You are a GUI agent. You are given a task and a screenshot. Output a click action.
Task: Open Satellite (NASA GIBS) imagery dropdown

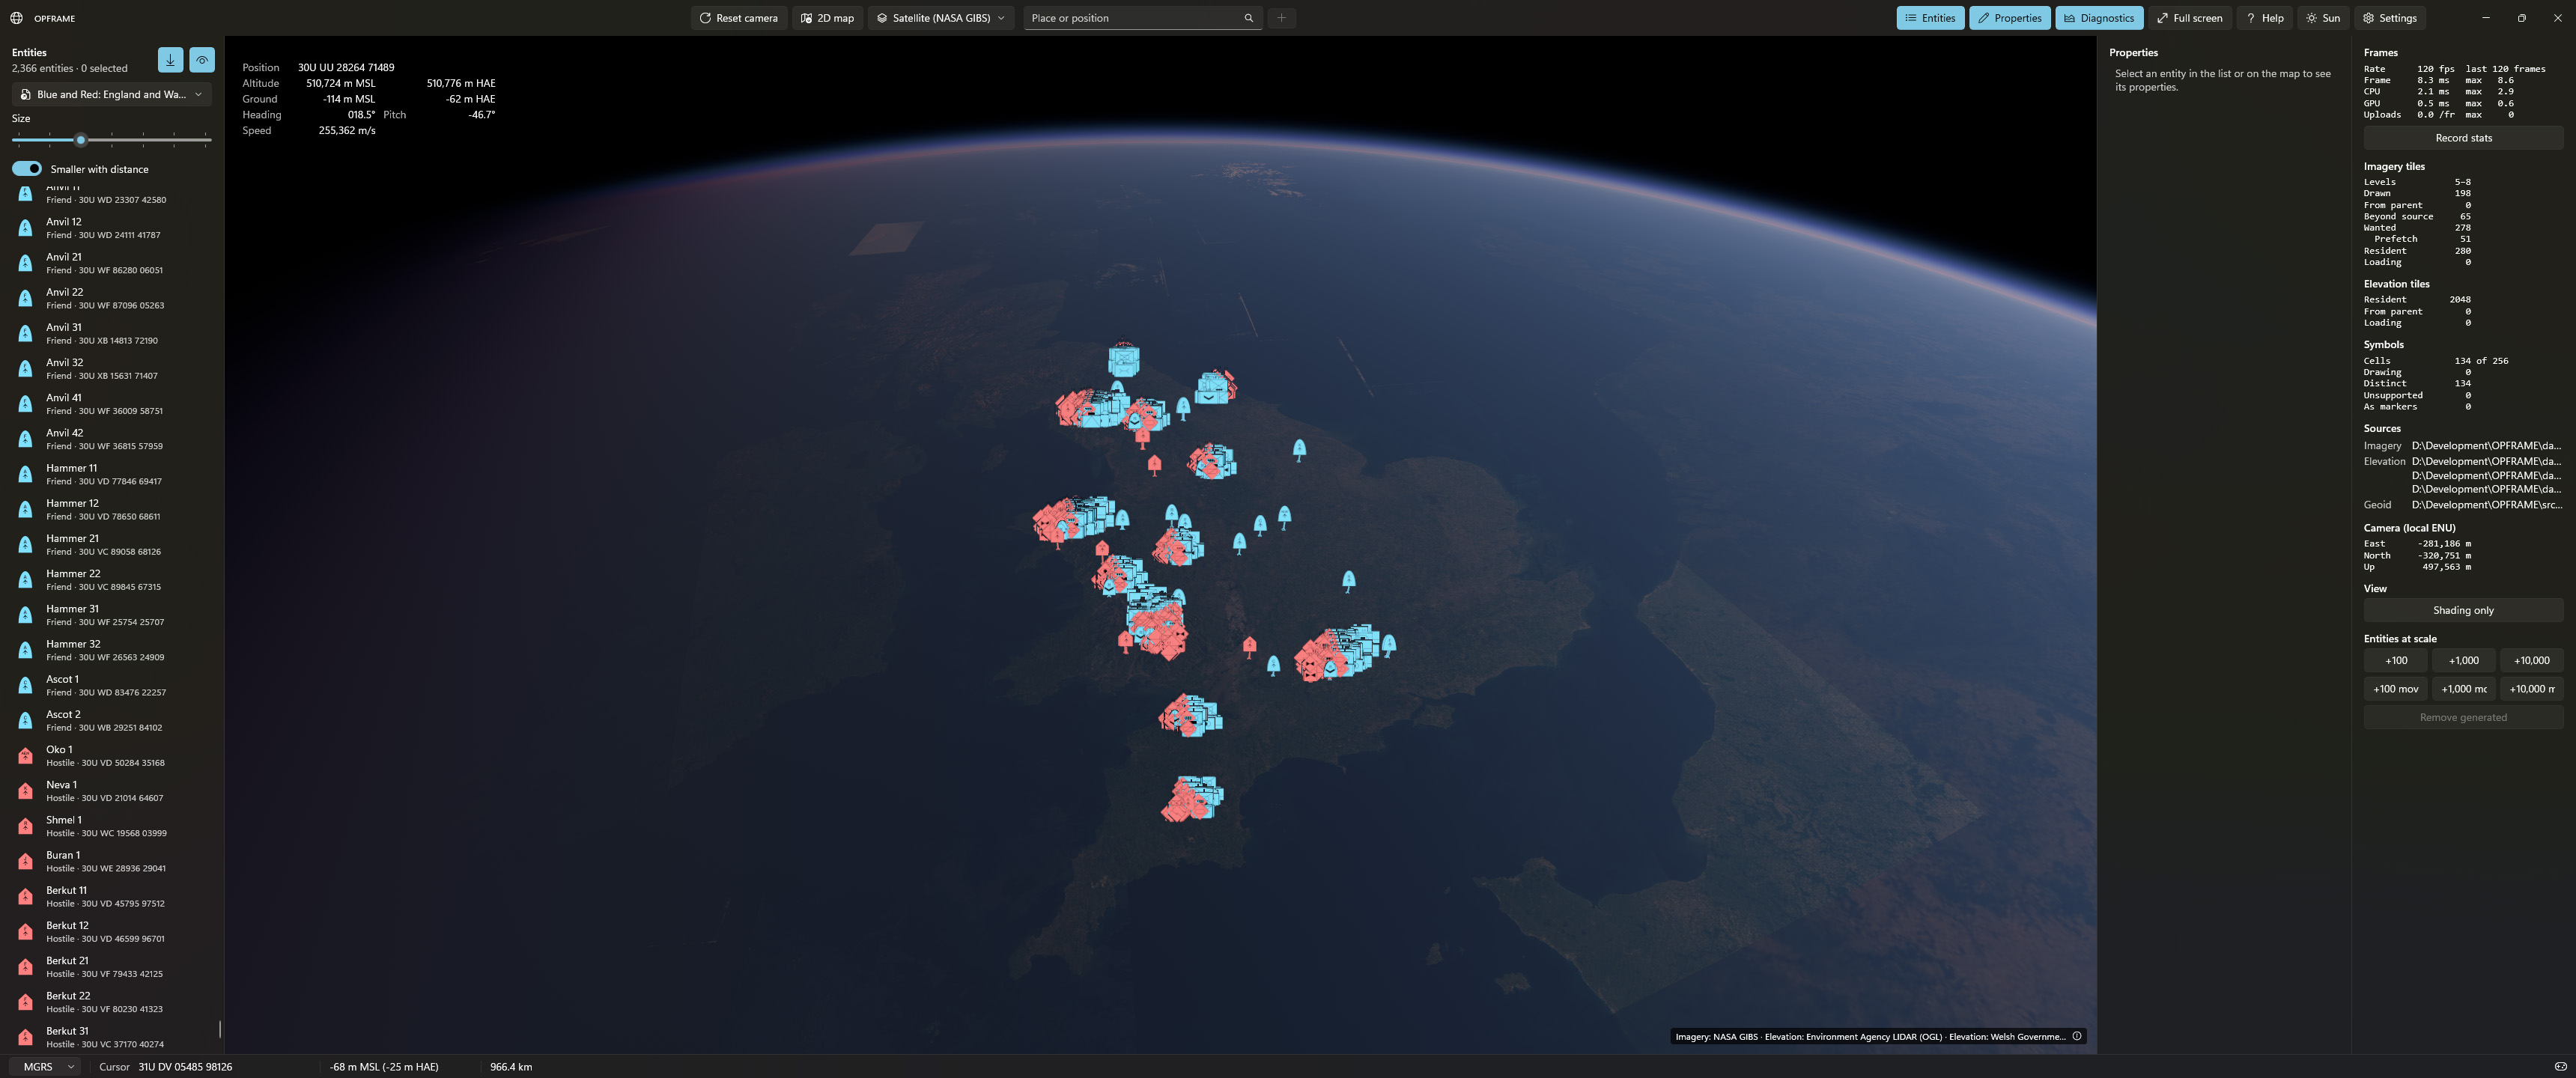pyautogui.click(x=941, y=18)
